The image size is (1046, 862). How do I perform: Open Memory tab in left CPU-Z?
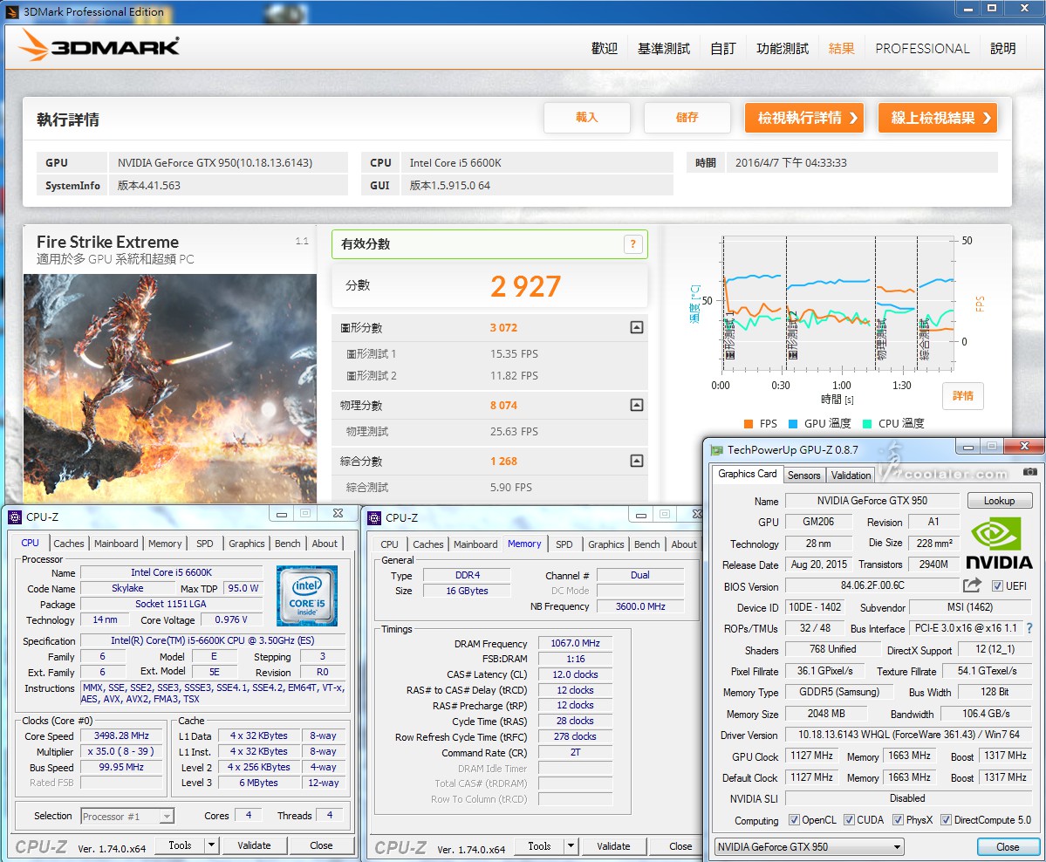tap(165, 543)
